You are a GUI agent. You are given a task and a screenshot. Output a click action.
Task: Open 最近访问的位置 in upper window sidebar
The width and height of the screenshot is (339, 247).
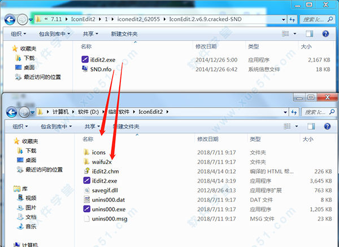[42, 77]
